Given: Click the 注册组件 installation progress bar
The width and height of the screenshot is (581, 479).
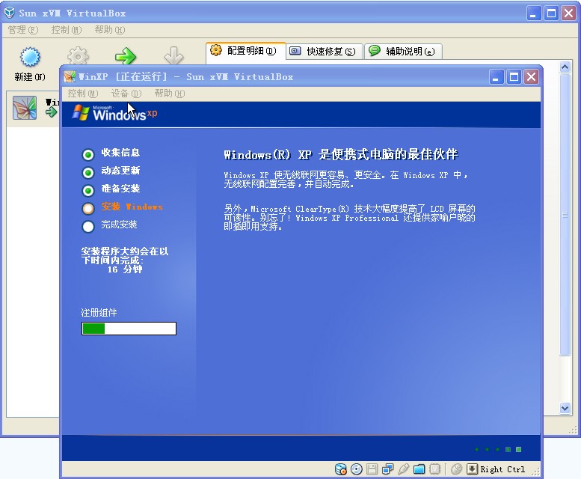Looking at the screenshot, I should (129, 329).
